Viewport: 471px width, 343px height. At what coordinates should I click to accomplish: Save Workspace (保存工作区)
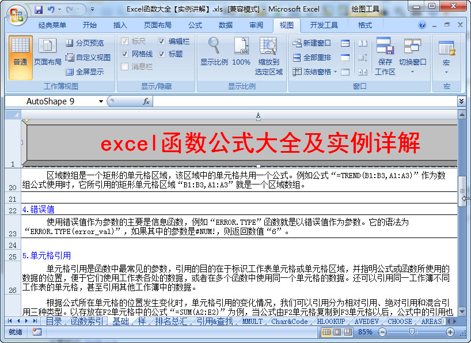click(x=385, y=56)
